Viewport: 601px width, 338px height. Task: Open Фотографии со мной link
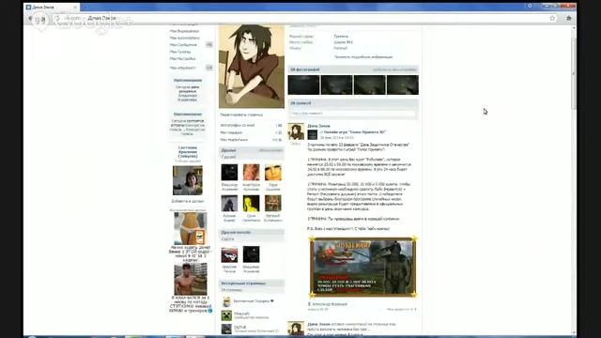(x=238, y=125)
